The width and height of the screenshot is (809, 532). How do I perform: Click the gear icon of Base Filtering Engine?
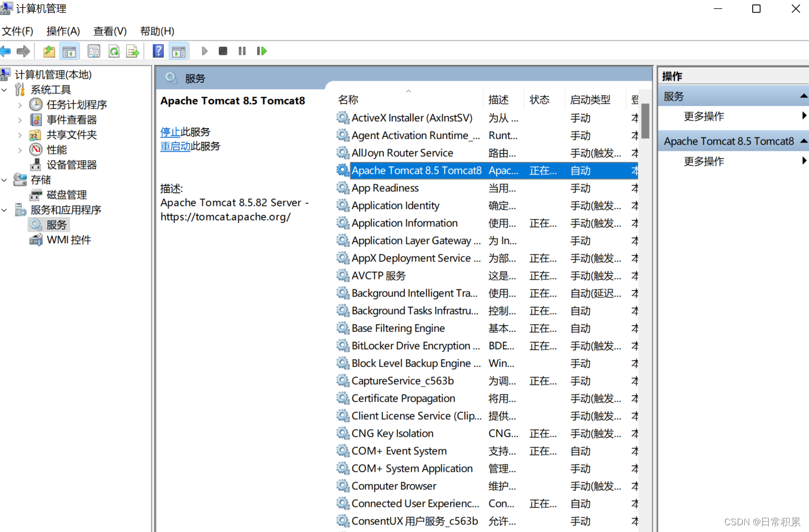[x=343, y=328]
